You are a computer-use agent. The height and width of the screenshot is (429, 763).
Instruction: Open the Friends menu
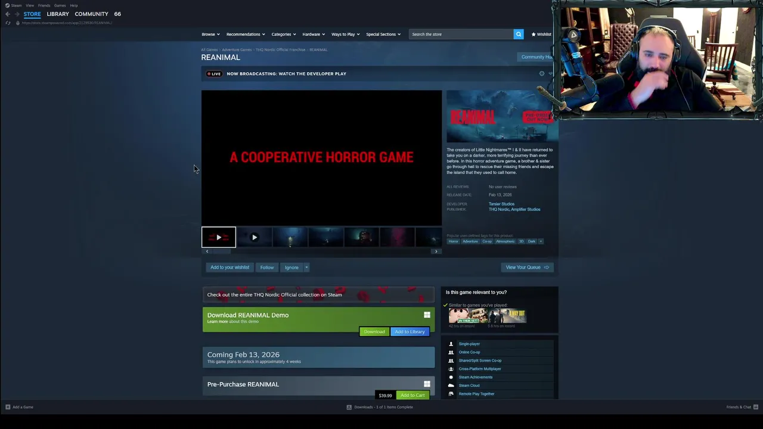click(x=44, y=5)
